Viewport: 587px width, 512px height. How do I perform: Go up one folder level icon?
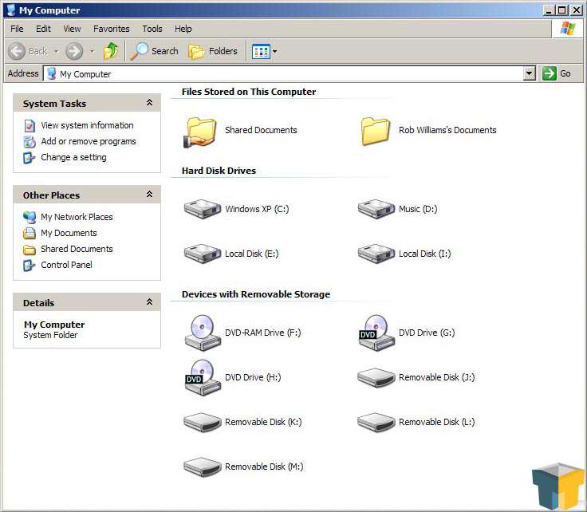pos(110,51)
